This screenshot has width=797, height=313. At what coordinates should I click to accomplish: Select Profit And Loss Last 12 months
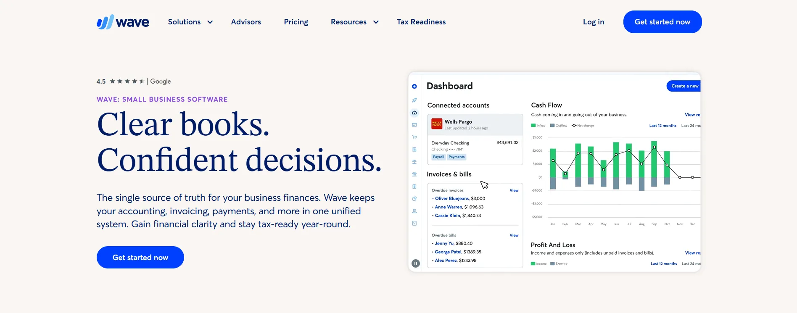point(664,264)
